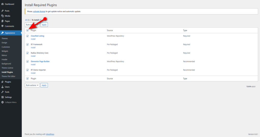This screenshot has height=137, width=260.
Task: Open the Header submenu
Action: pos(5,59)
